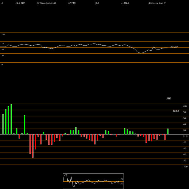Click the RSI axis label 0
This screenshot has width=189, height=189.
point(2,65)
